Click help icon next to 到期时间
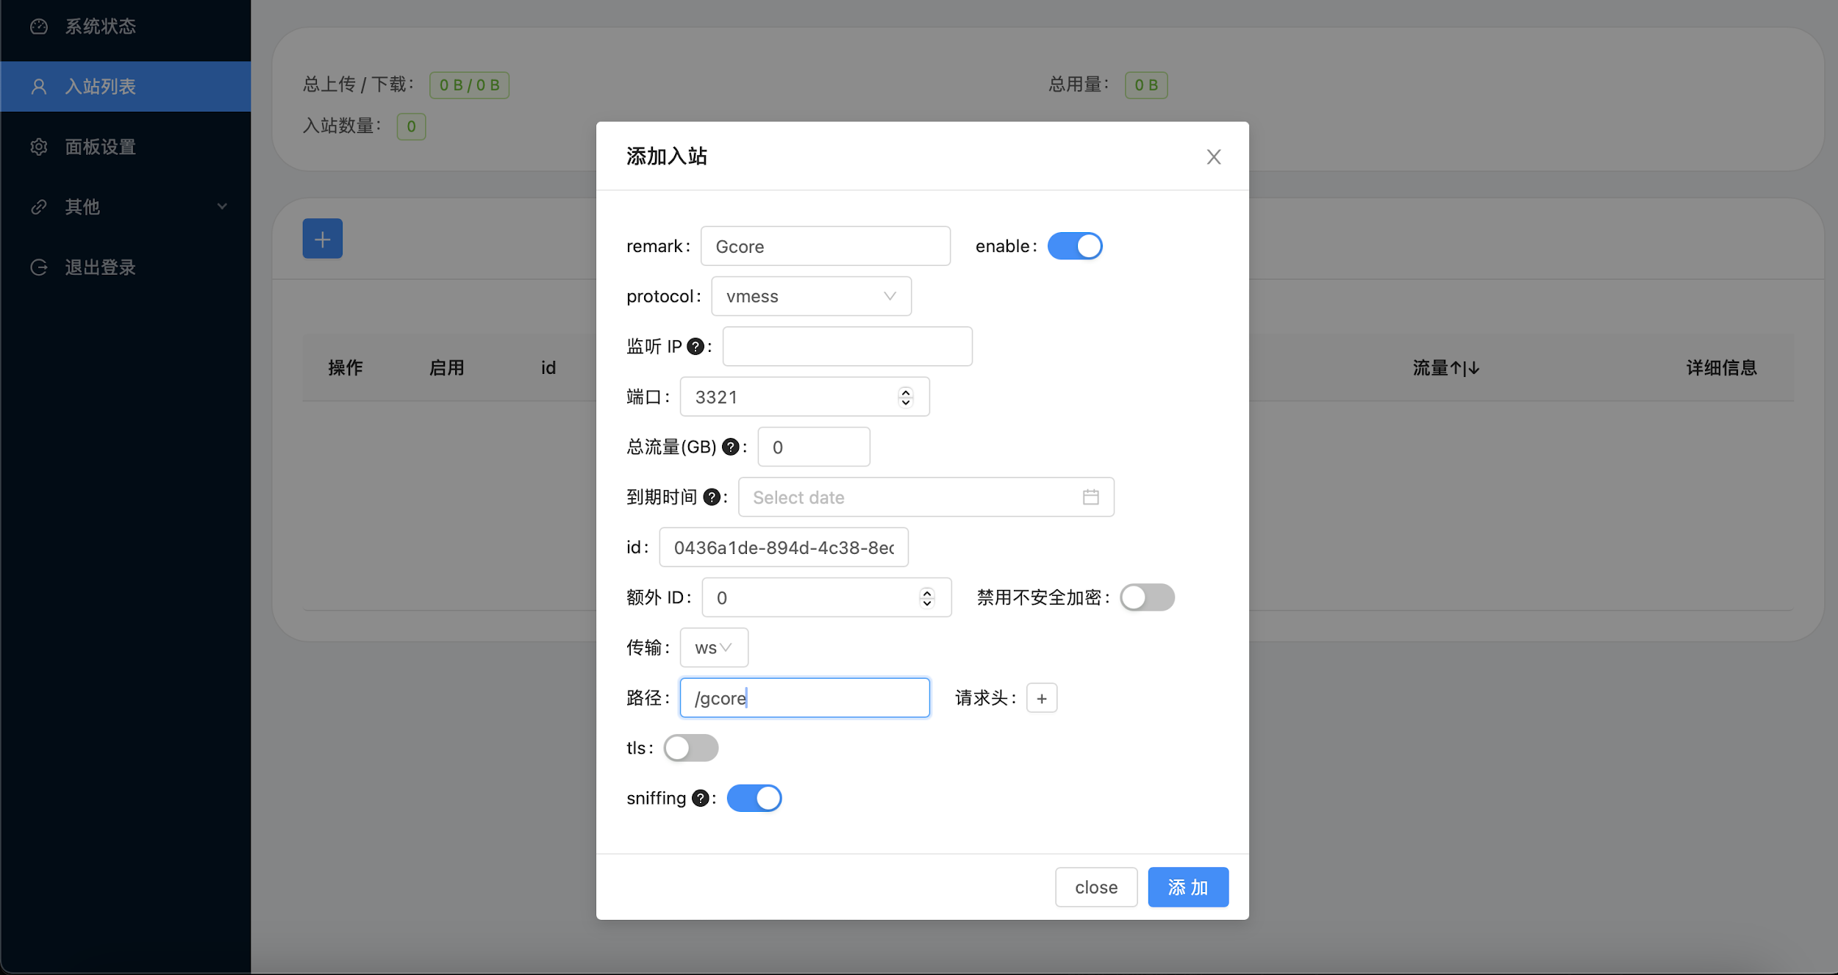The height and width of the screenshot is (975, 1838). click(712, 497)
